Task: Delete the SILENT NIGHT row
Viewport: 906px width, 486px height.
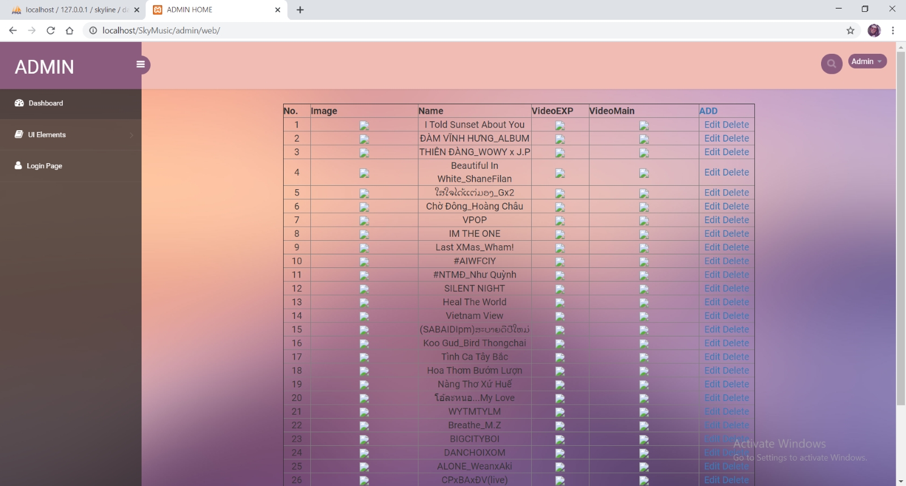Action: click(x=736, y=288)
